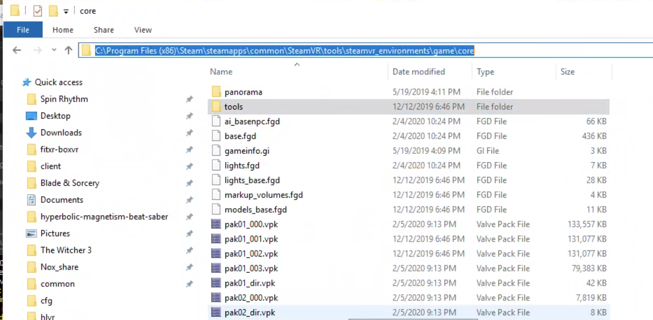Click the pin icon next to client
Image resolution: width=653 pixels, height=320 pixels.
(189, 167)
